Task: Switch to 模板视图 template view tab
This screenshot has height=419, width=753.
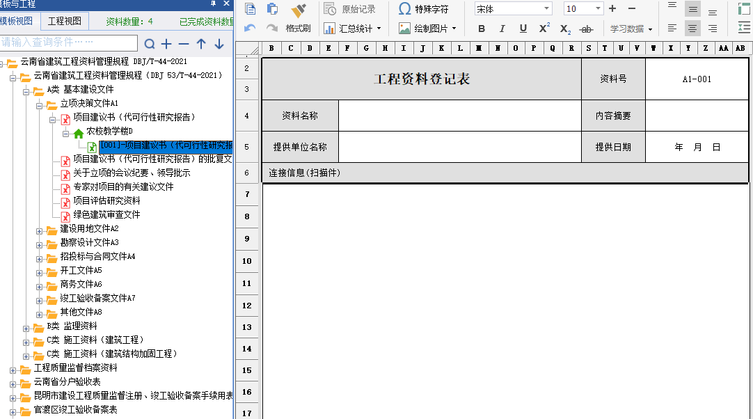Action: point(17,21)
